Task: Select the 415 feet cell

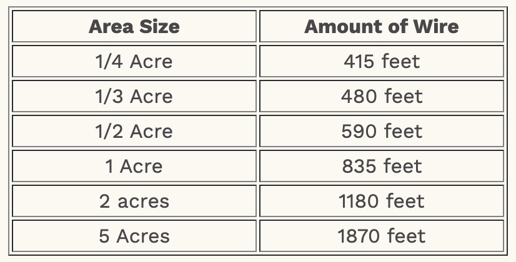Action: click(x=381, y=62)
